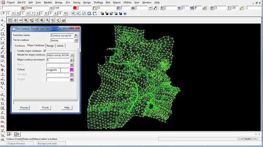
Task: Click the eyedropper icon in top toolbar
Action: tap(155, 8)
